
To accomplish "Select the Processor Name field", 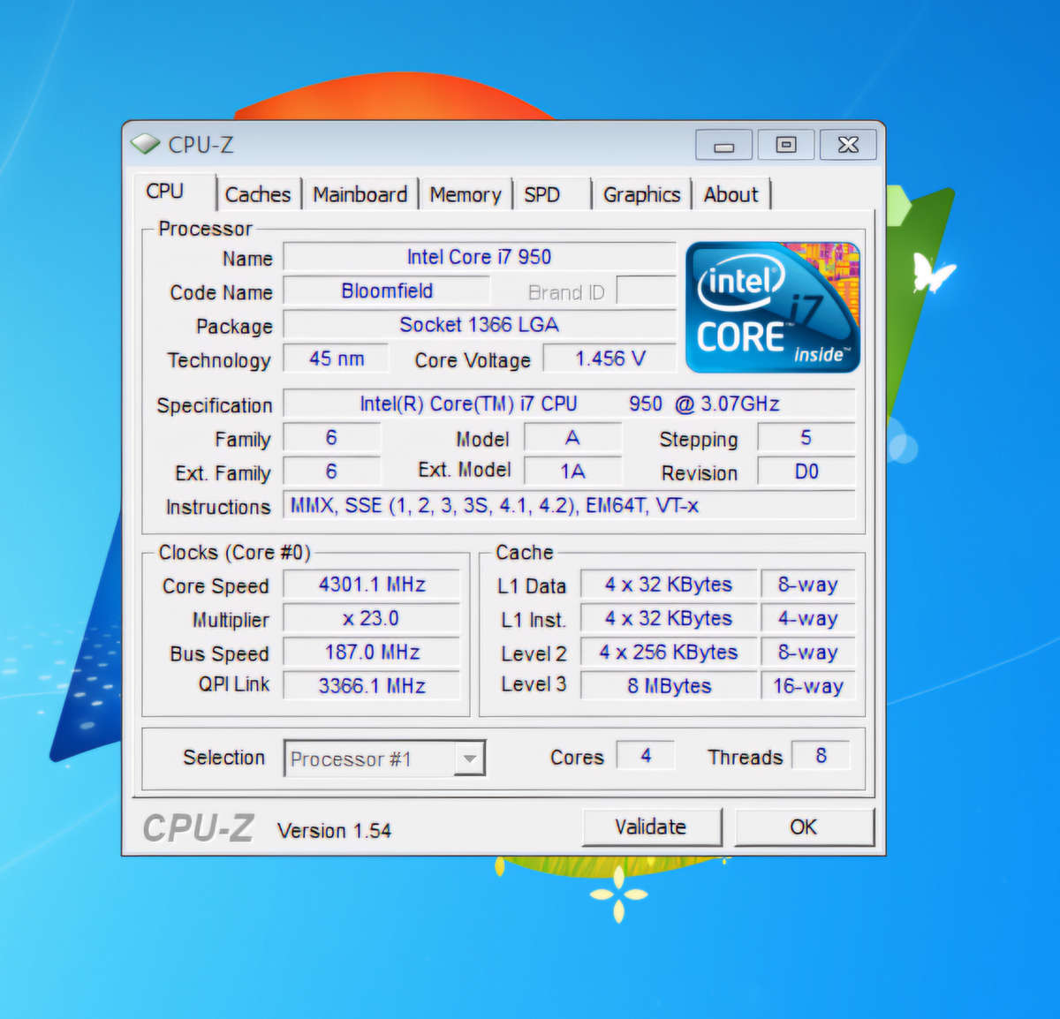I will click(x=480, y=257).
